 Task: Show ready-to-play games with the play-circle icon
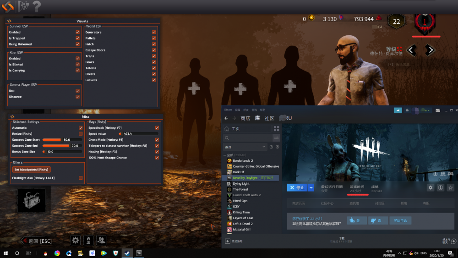click(278, 147)
